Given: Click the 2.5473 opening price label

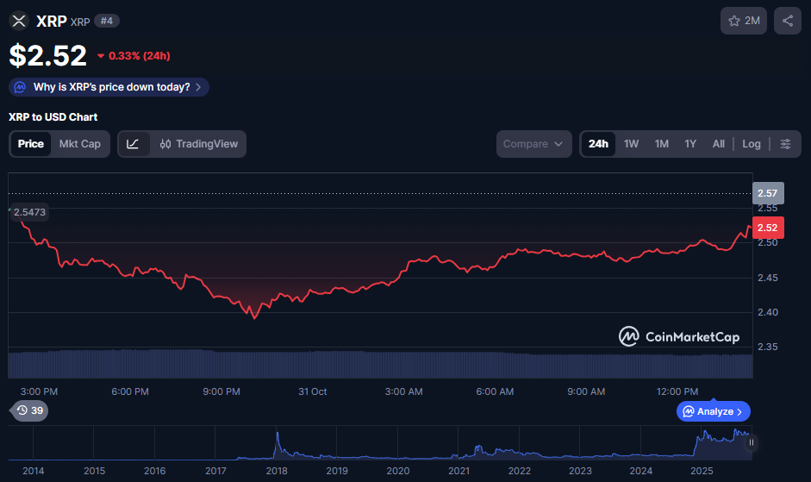Looking at the screenshot, I should (29, 212).
